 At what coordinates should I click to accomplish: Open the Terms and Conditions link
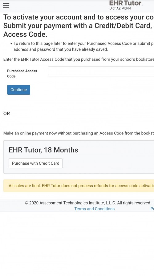(x=95, y=209)
